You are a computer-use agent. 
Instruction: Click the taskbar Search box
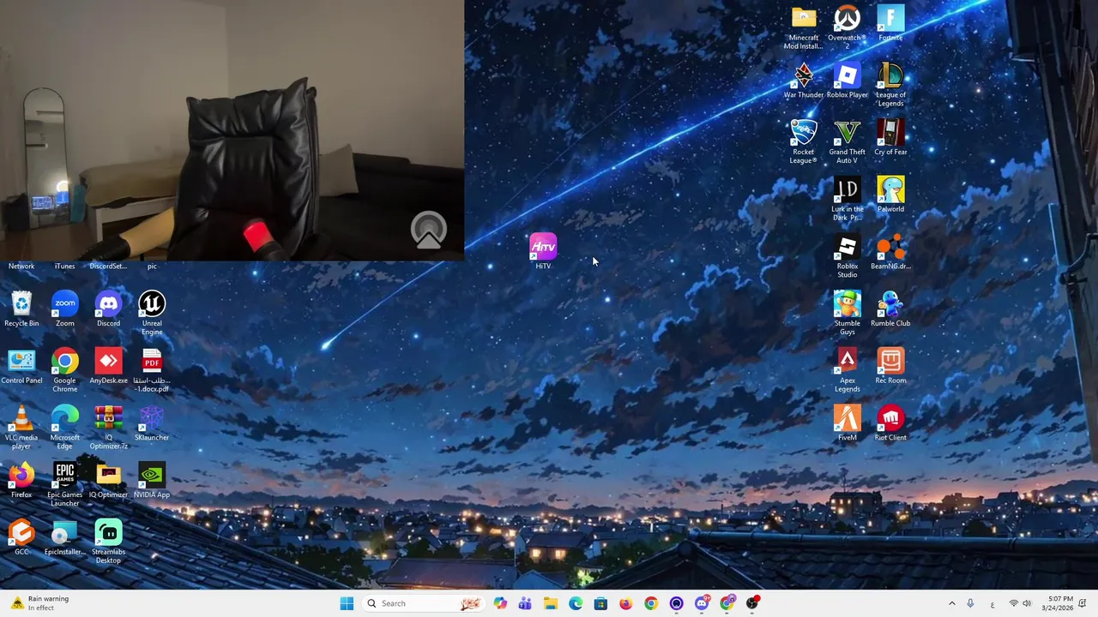[x=424, y=603]
